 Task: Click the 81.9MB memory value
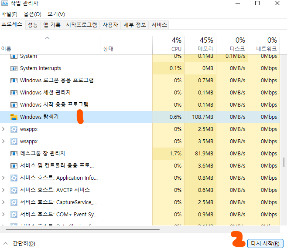[x=204, y=154]
